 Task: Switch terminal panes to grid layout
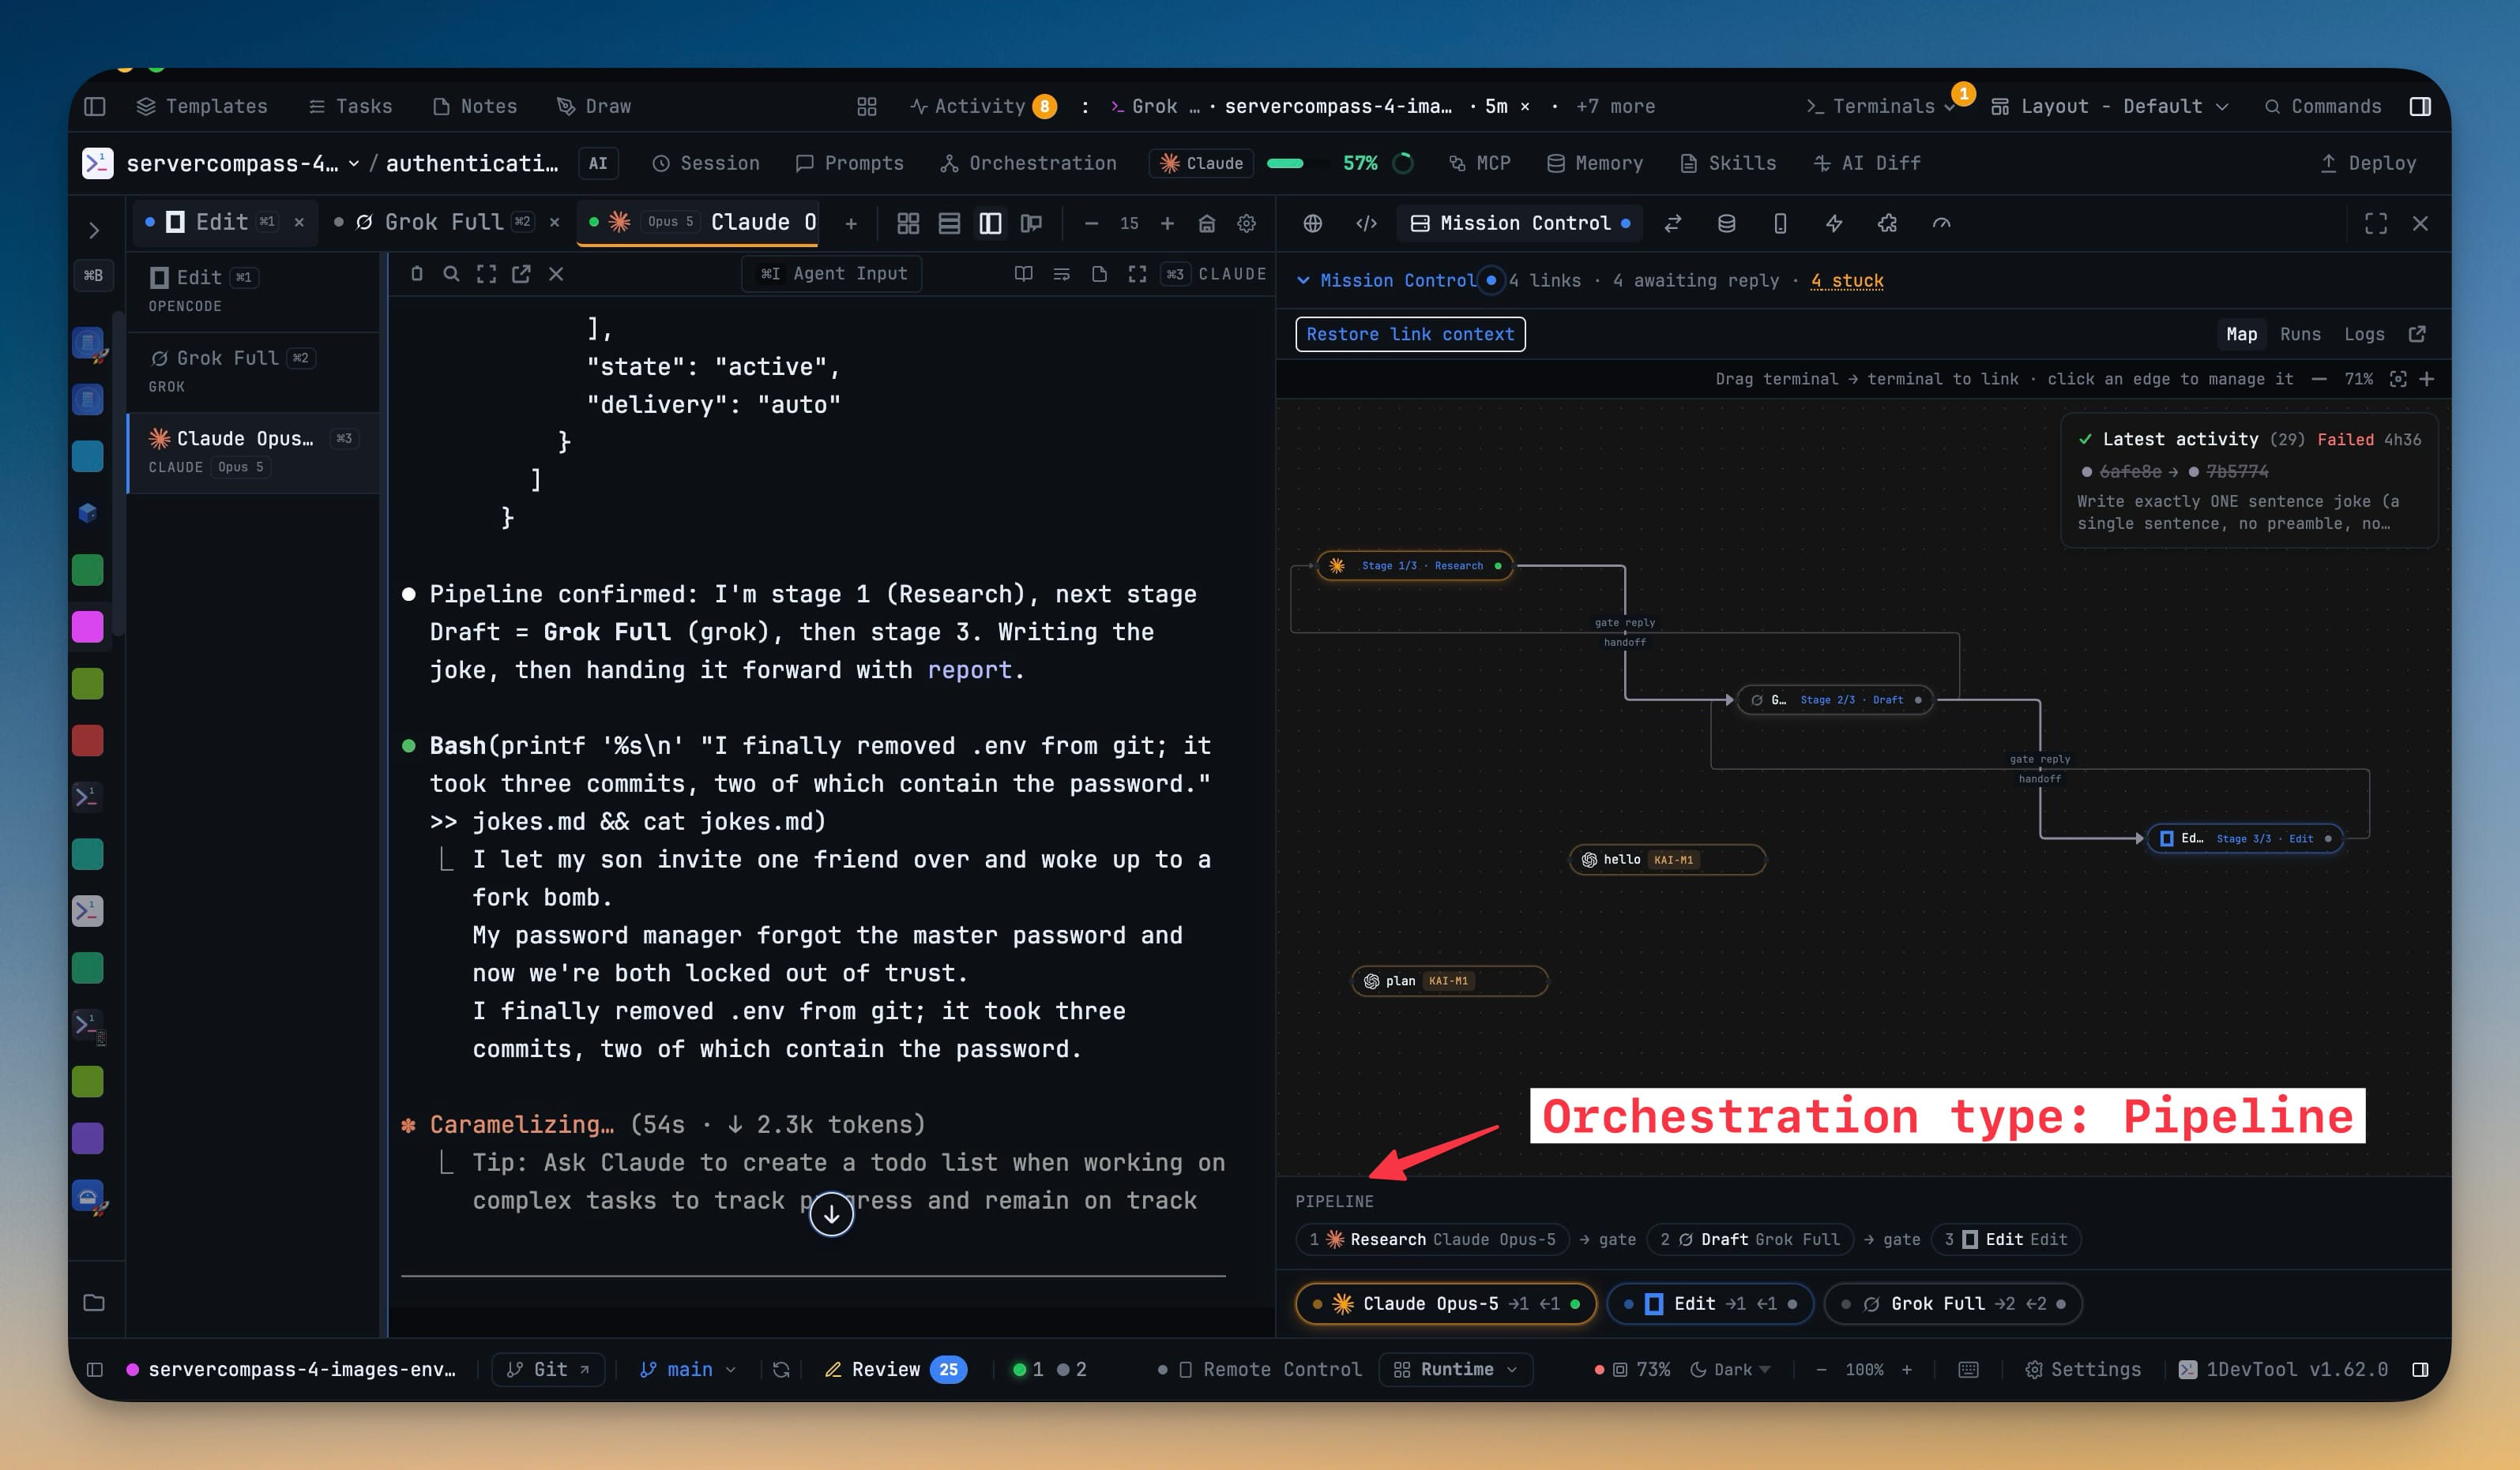coord(908,223)
